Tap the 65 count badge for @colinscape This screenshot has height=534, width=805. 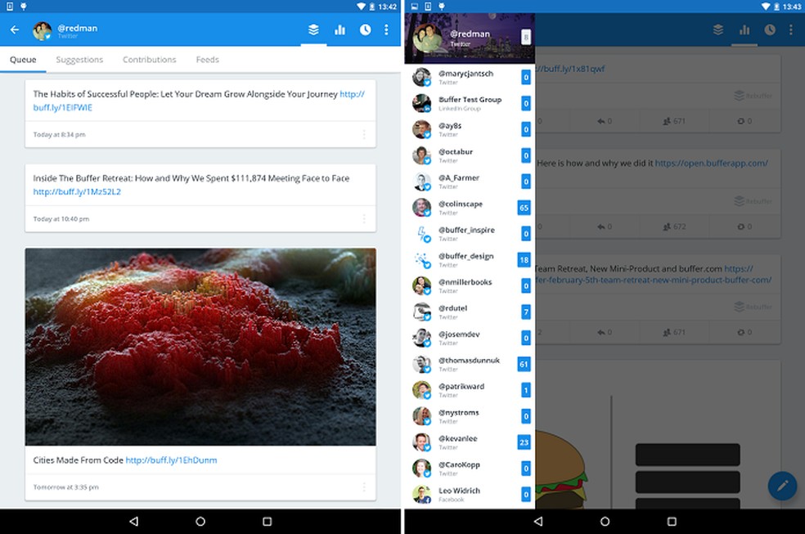pyautogui.click(x=524, y=208)
